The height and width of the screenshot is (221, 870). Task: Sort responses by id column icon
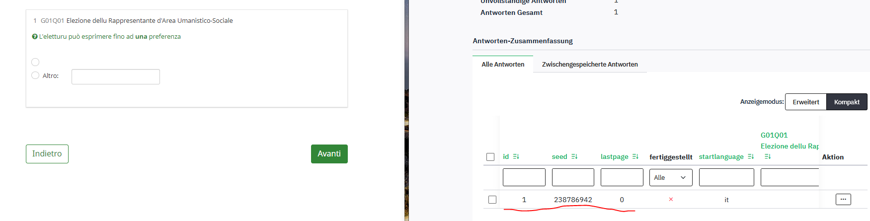[x=516, y=156]
